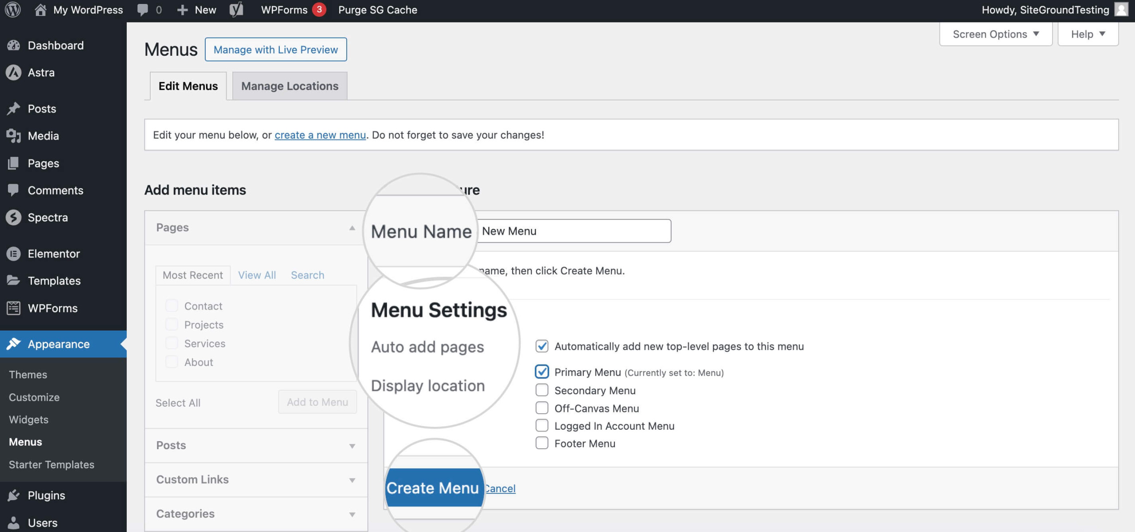
Task: Toggle automatically add new top-level pages
Action: point(542,346)
